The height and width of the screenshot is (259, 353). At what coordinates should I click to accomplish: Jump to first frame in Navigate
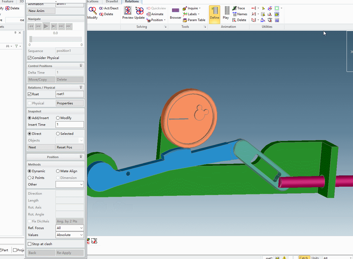pos(31,26)
